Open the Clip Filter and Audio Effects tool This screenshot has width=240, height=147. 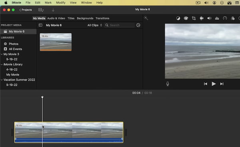[x=233, y=18]
